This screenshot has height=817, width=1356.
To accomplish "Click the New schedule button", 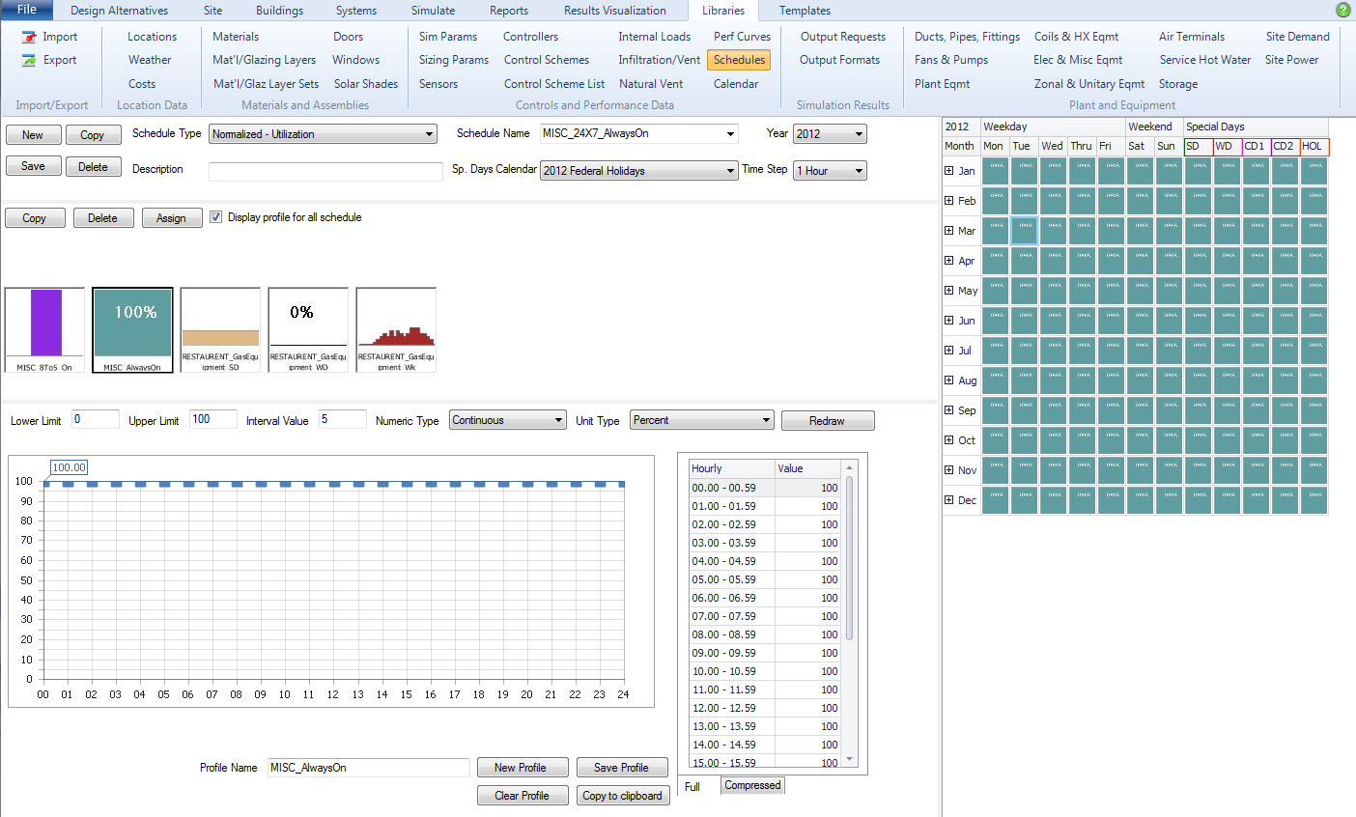I will [x=33, y=135].
